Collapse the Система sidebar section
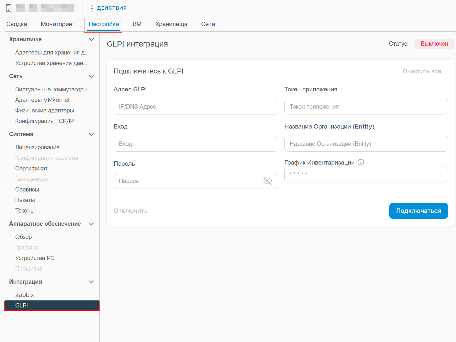456x342 pixels. [91, 134]
